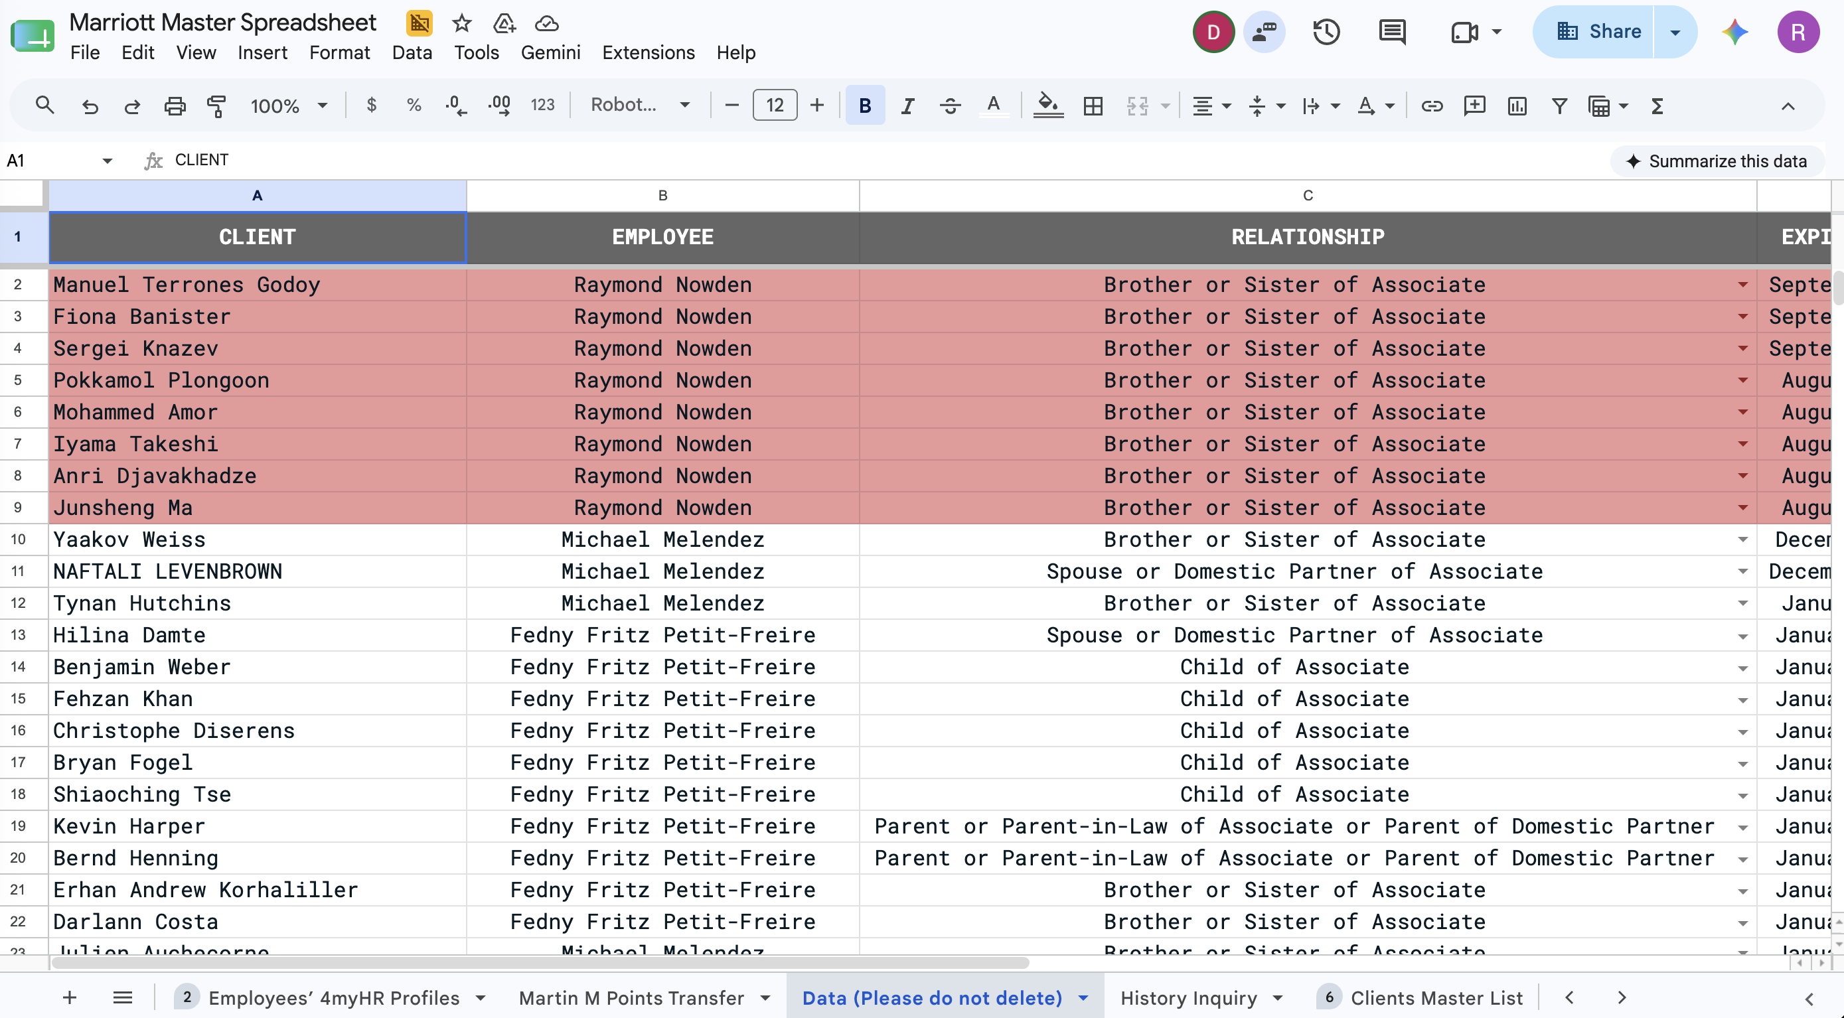
Task: Click the Redo icon in toolbar
Action: click(131, 106)
